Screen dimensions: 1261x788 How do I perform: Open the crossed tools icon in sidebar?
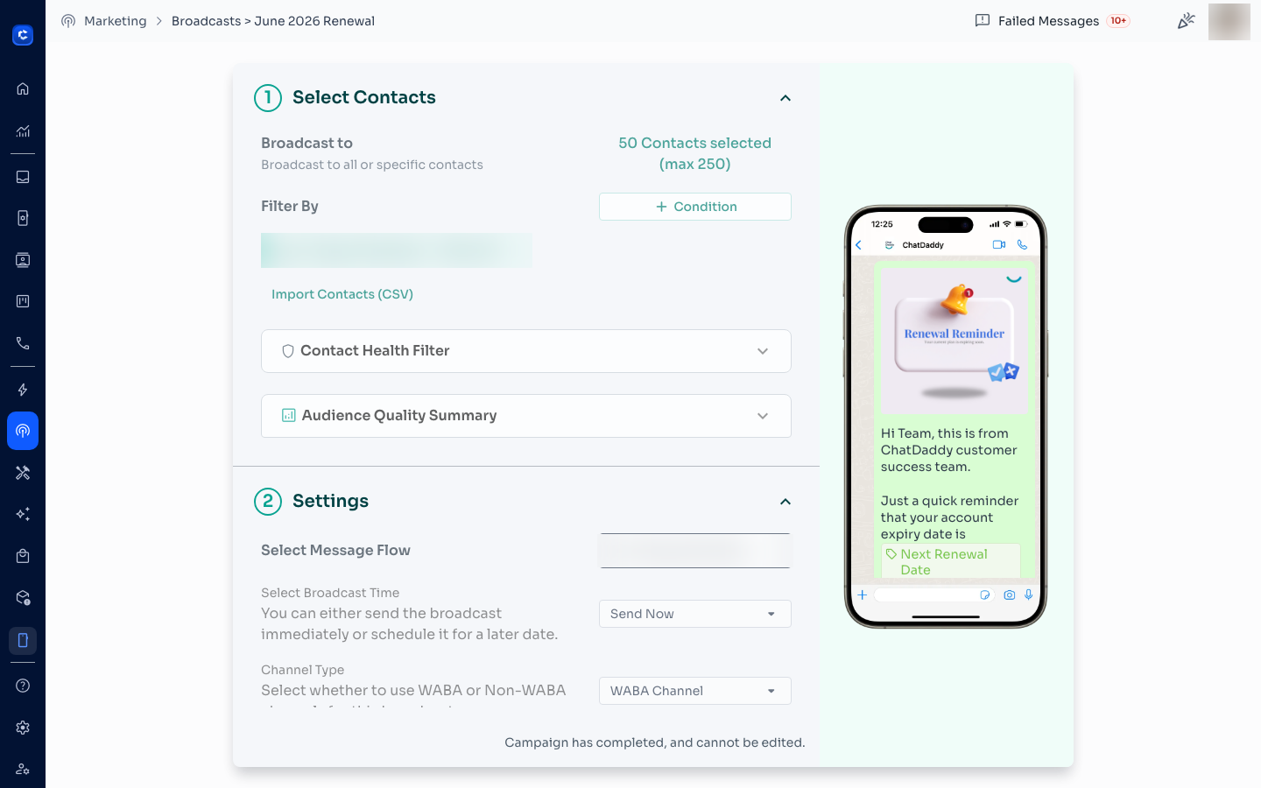23,473
